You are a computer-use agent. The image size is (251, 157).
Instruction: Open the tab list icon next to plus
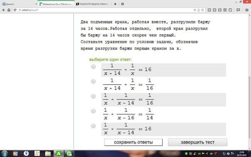[123, 4]
